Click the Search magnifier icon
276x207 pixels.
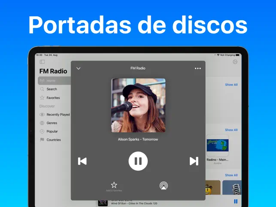[42, 89]
